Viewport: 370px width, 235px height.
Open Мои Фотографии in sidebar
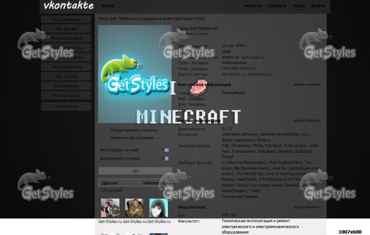(x=66, y=38)
